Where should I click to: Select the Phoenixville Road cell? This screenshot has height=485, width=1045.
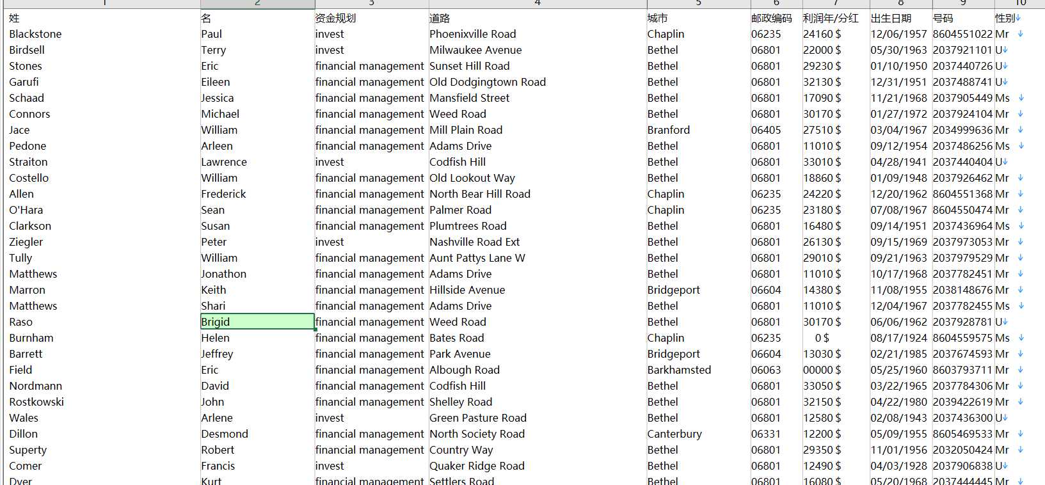(x=538, y=34)
